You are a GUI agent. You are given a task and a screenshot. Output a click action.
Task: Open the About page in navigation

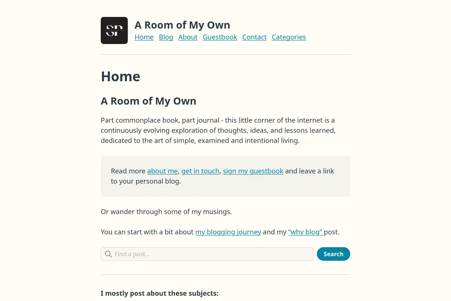coord(188,37)
